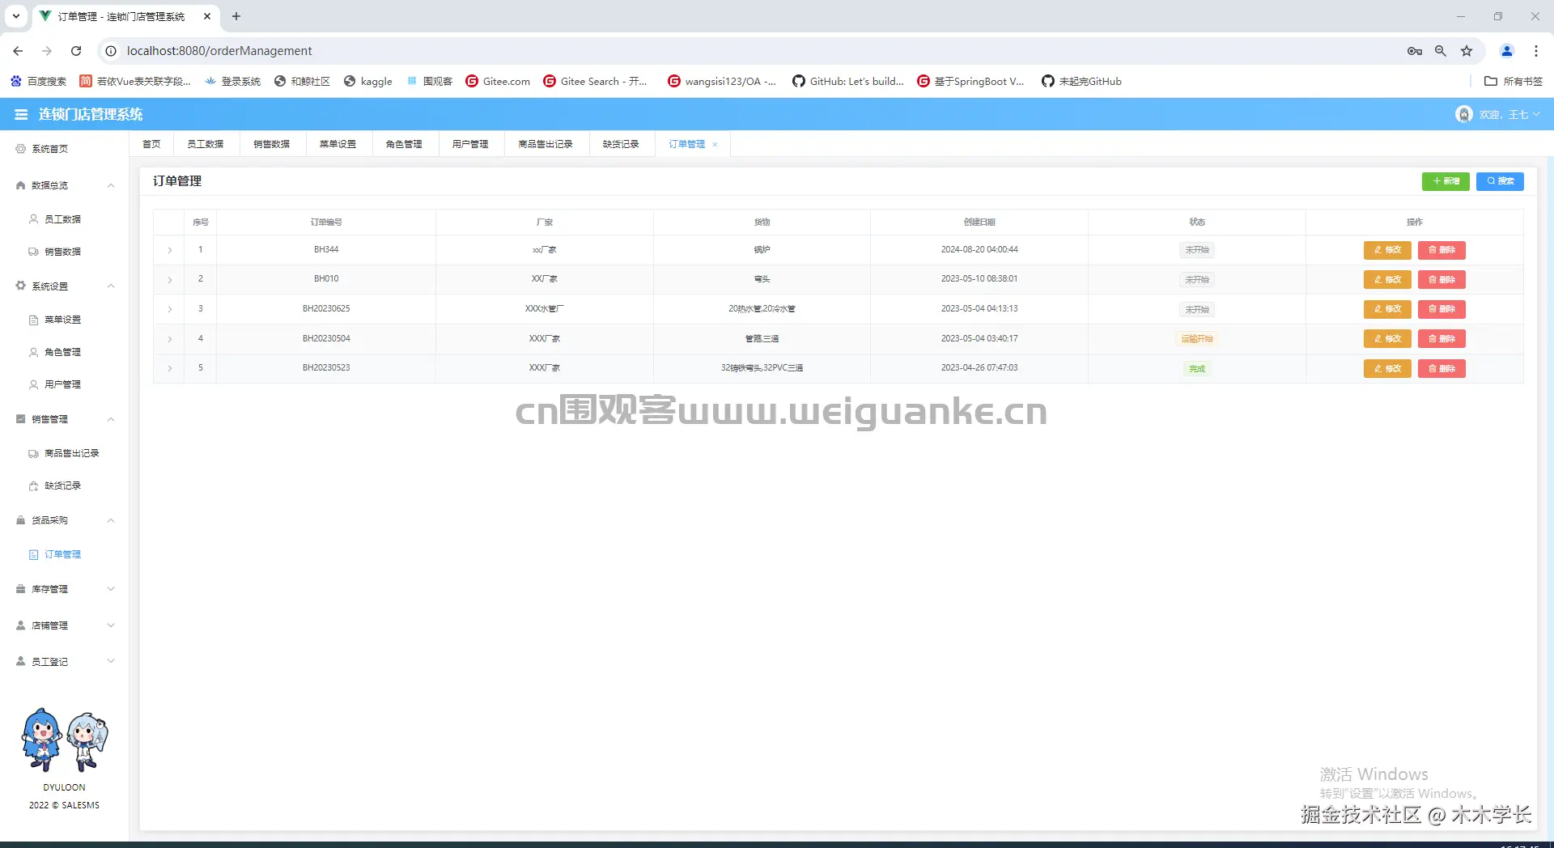The width and height of the screenshot is (1554, 848).
Task: Click 删除 for order BH010
Action: [x=1441, y=280]
